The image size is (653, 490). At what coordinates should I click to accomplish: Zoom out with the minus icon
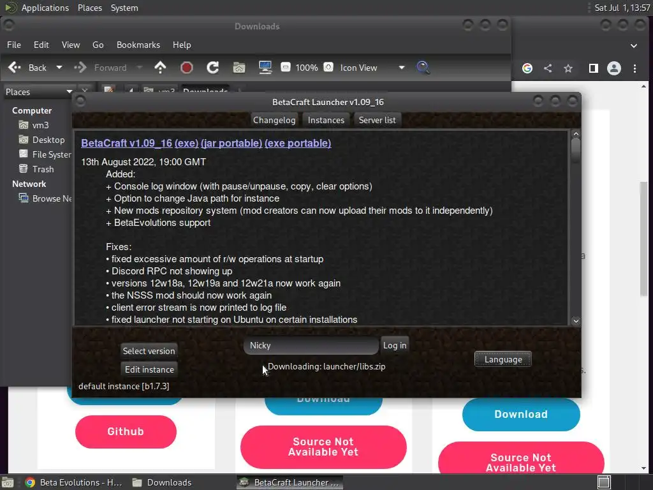point(286,67)
